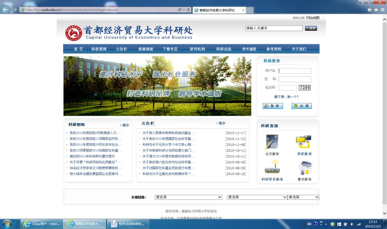Open notice 科研处关于北京大学《中文核心期

[169, 145]
